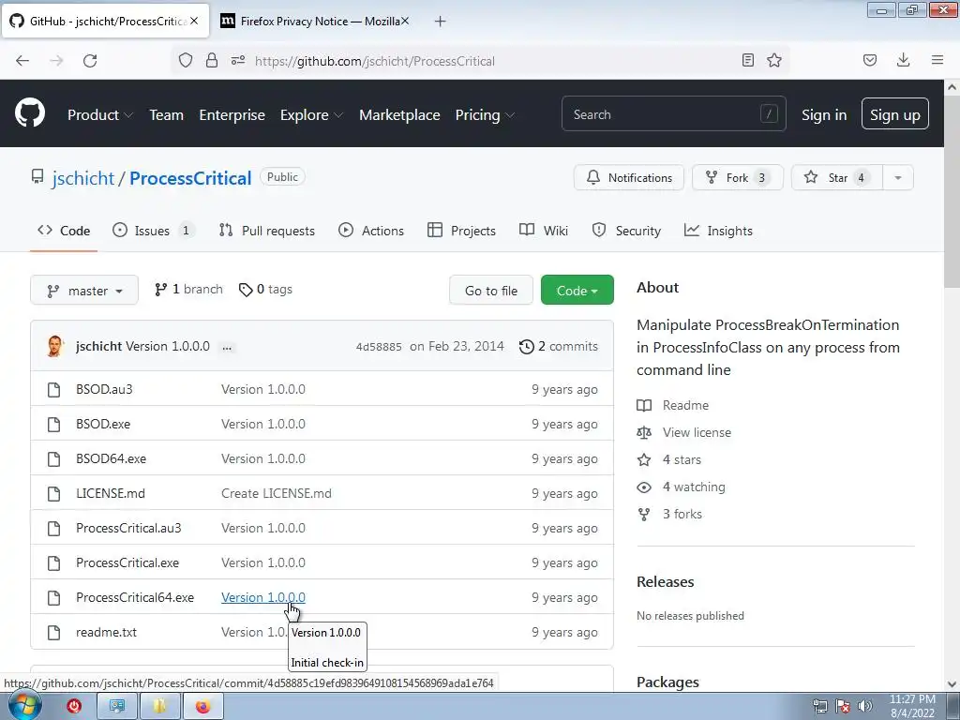Click the taskbar clock showing 11:27 PM

[912, 706]
